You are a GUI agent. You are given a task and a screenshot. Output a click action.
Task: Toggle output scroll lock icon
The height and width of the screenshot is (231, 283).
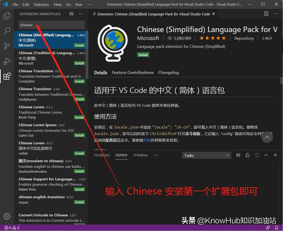point(248,155)
